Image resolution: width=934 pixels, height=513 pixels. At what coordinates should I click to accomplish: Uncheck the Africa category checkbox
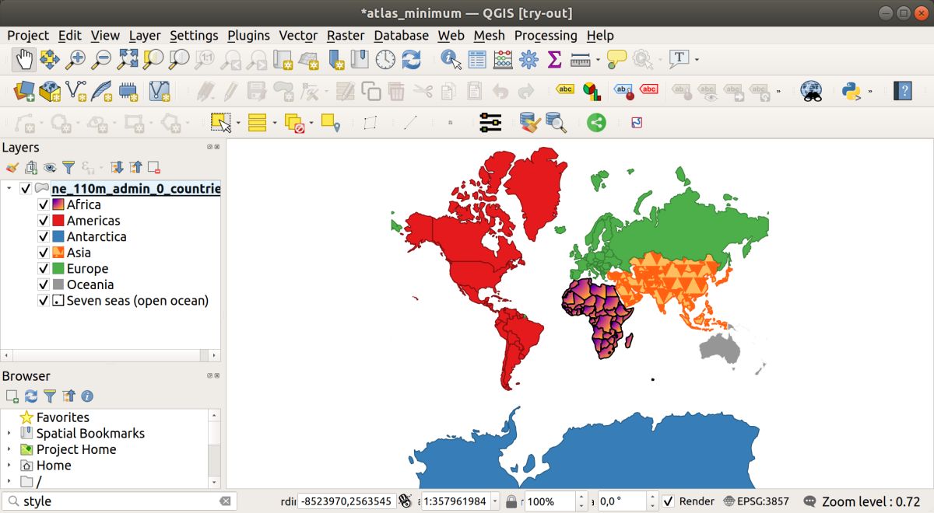pyautogui.click(x=44, y=205)
